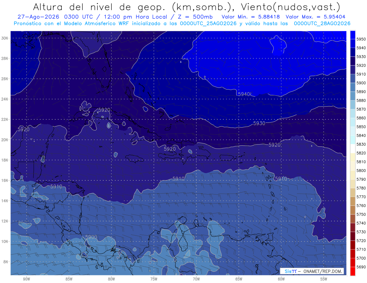Click the 20N latitude axis label
Image resolution: width=367 pixels, height=283 pixels.
click(5, 140)
